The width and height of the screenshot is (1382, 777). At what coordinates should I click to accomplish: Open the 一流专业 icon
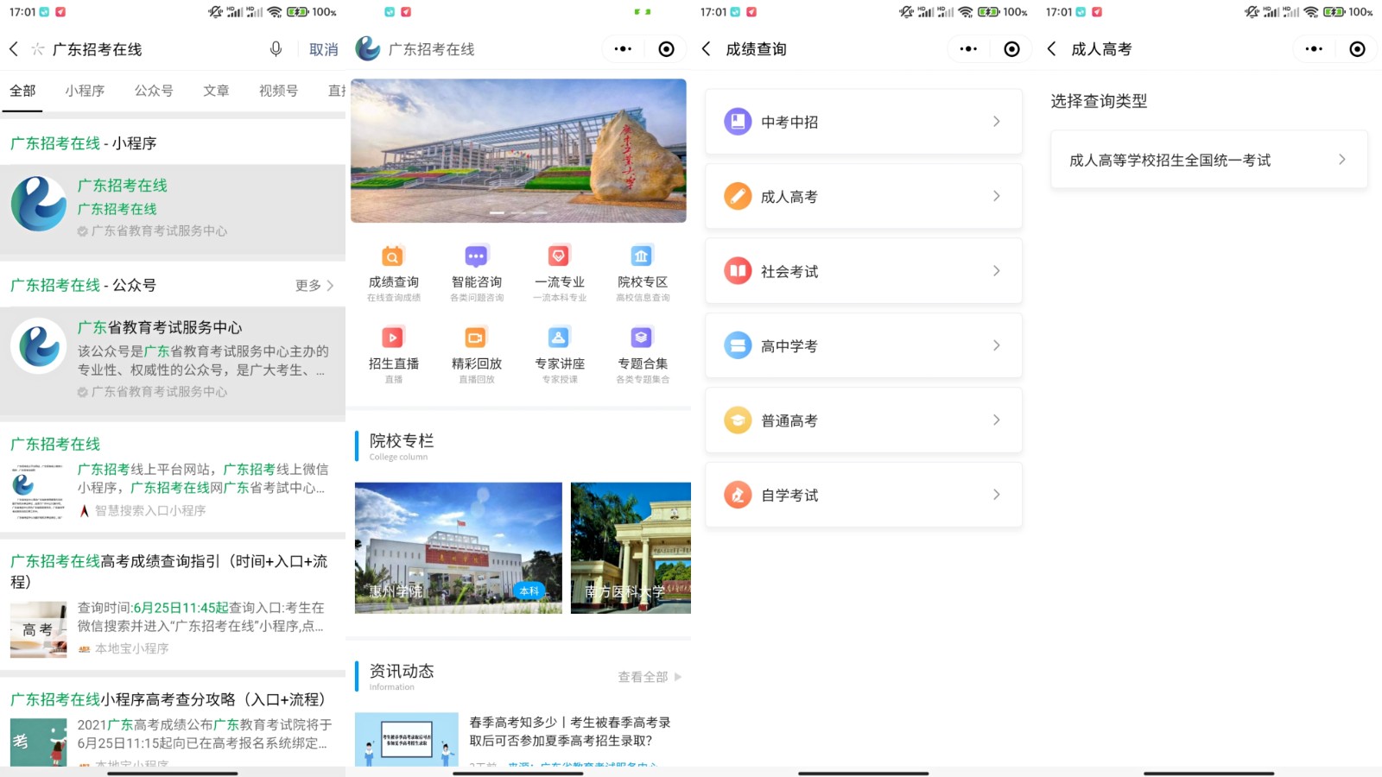pos(559,256)
